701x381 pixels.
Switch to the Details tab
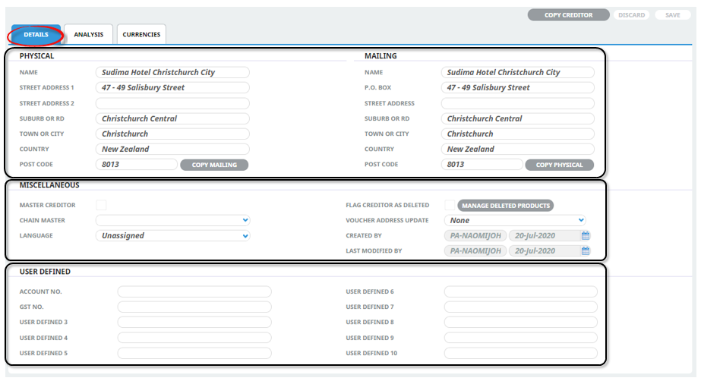(36, 34)
